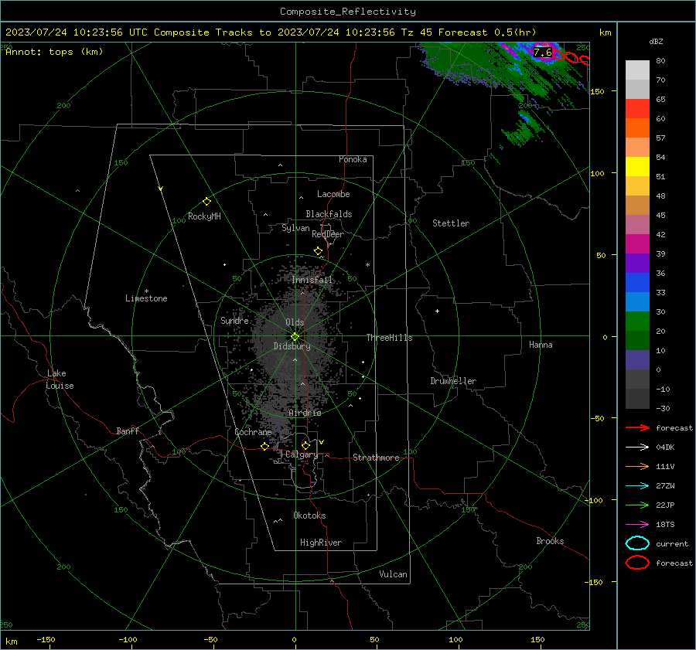Click the RedDeer city label
696x650 pixels.
pos(328,234)
